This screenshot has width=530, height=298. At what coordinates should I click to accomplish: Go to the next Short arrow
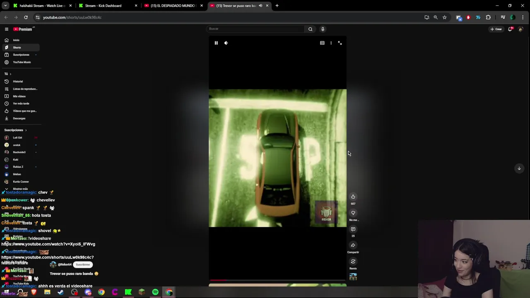point(519,168)
